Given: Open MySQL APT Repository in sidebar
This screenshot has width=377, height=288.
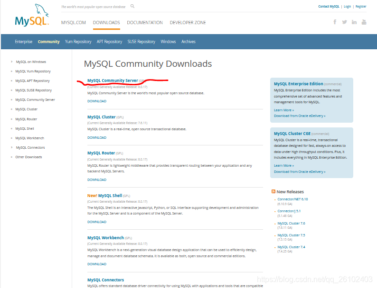Looking at the screenshot, I should (x=32, y=81).
